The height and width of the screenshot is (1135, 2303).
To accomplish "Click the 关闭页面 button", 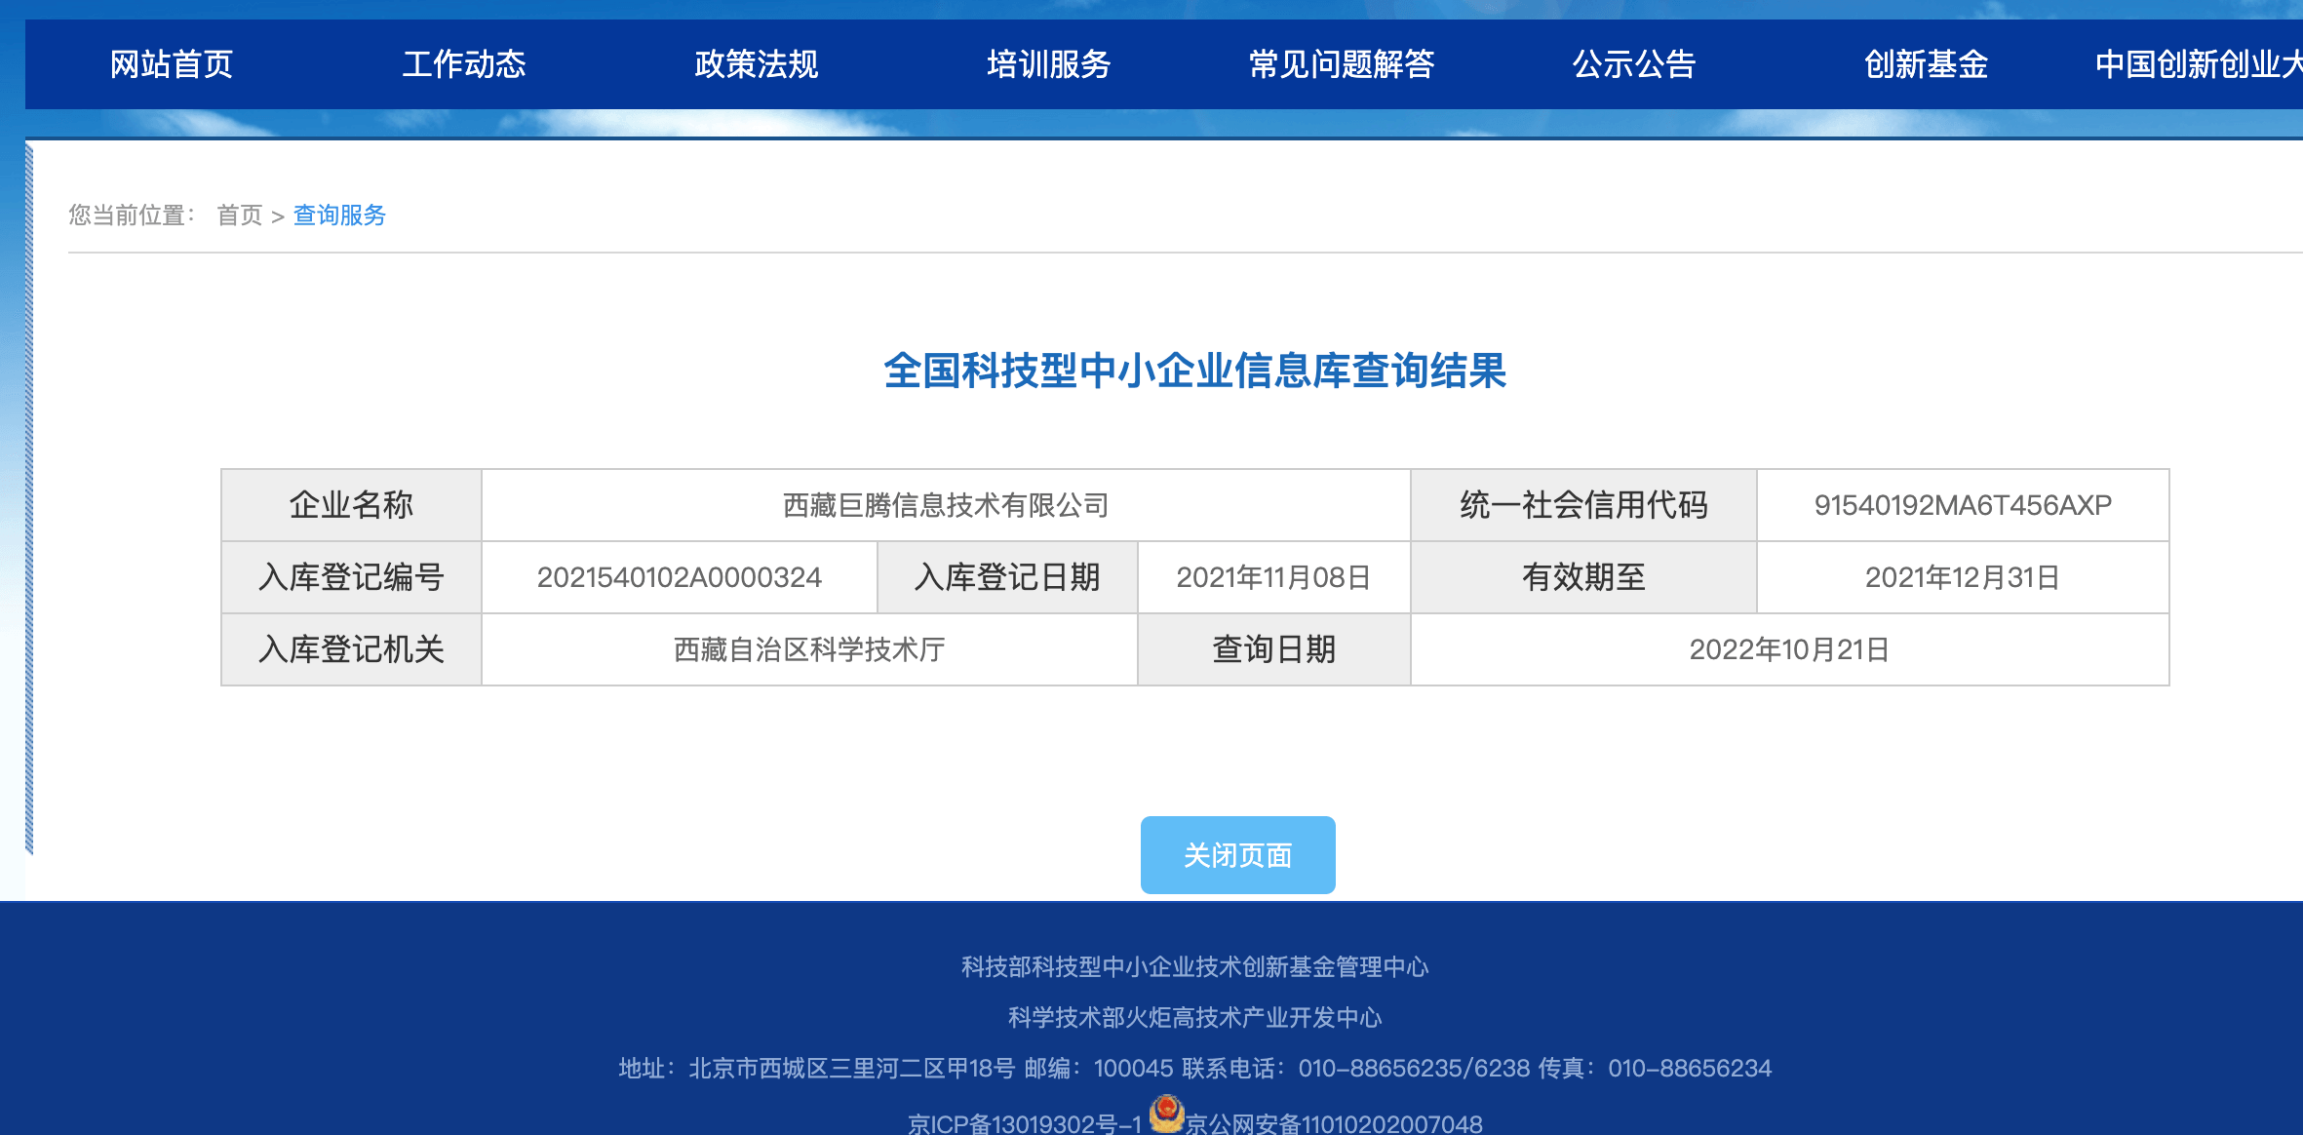I will [x=1236, y=855].
